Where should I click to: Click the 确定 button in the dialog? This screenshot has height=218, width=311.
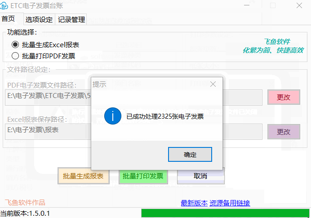[x=190, y=154]
